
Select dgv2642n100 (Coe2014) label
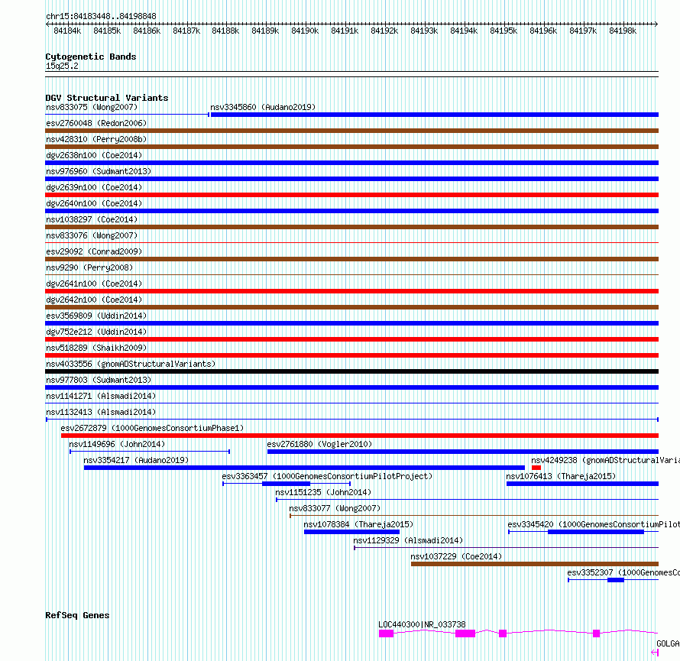tap(94, 300)
